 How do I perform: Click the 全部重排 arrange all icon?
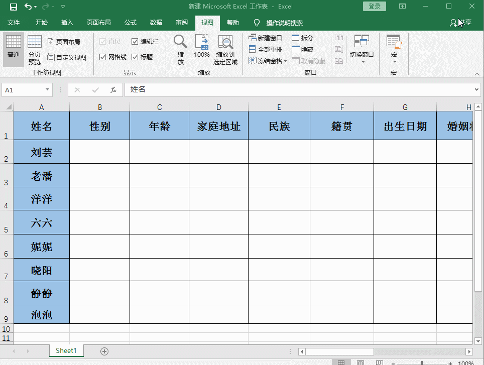coord(265,49)
